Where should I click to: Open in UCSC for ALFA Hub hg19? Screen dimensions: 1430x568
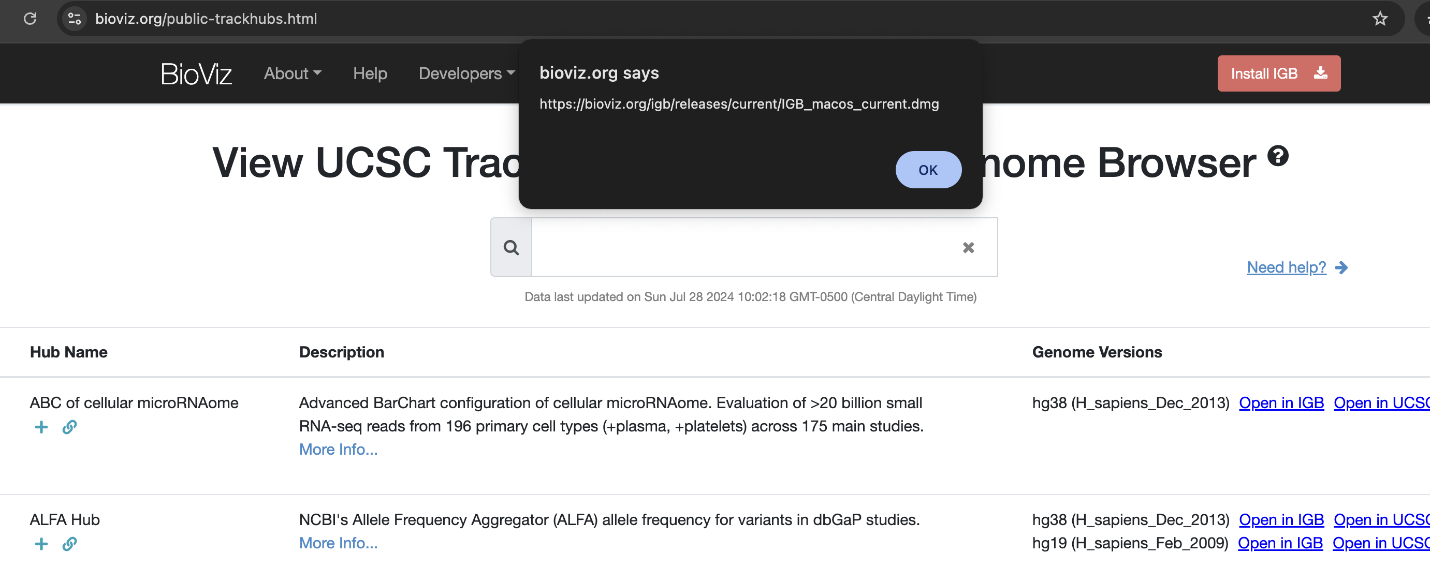point(1381,543)
